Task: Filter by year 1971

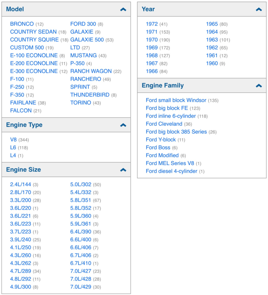Action: [x=152, y=32]
